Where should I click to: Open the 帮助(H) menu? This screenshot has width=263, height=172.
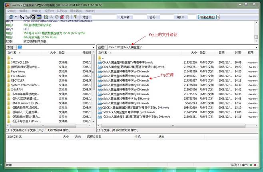[x=90, y=11]
